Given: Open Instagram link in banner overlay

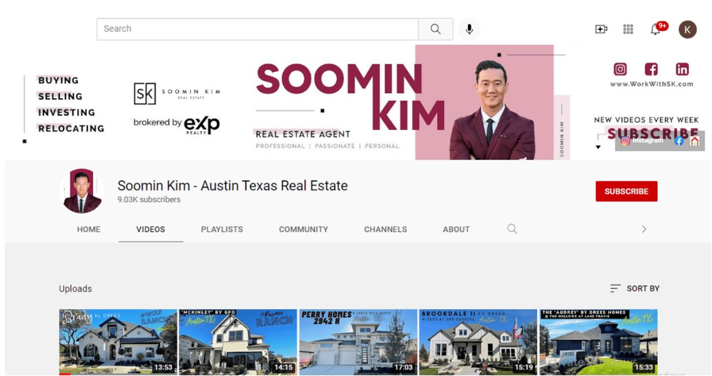Looking at the screenshot, I should tap(642, 141).
